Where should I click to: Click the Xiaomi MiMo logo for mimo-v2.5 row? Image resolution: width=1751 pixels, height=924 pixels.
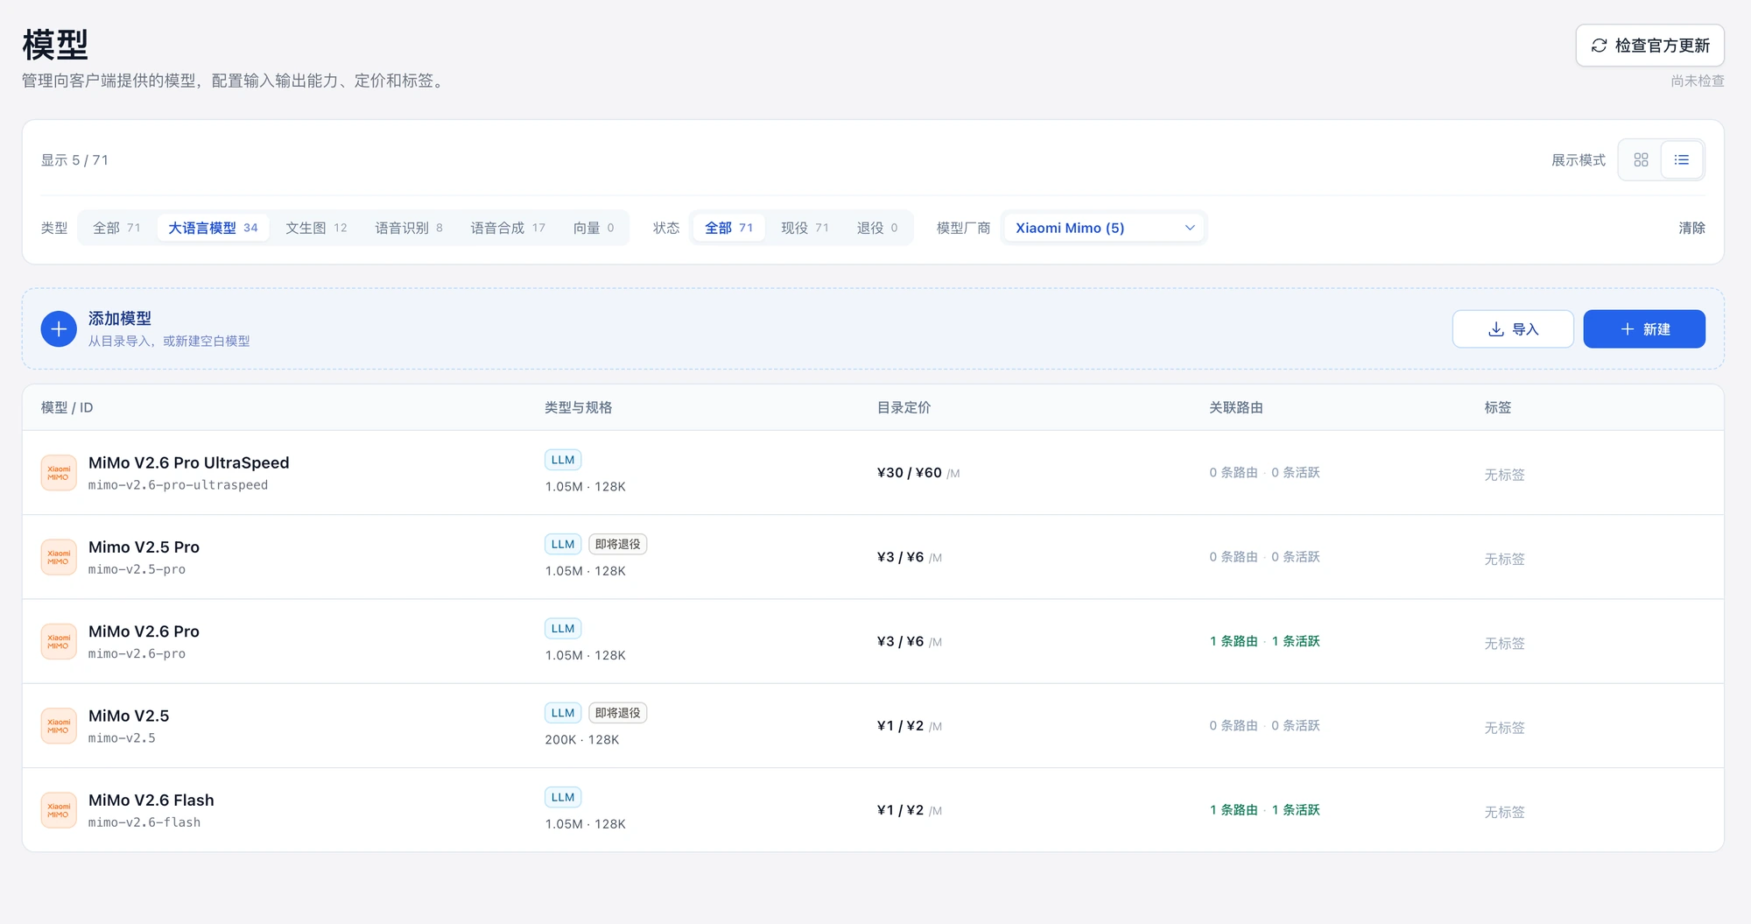coord(59,726)
